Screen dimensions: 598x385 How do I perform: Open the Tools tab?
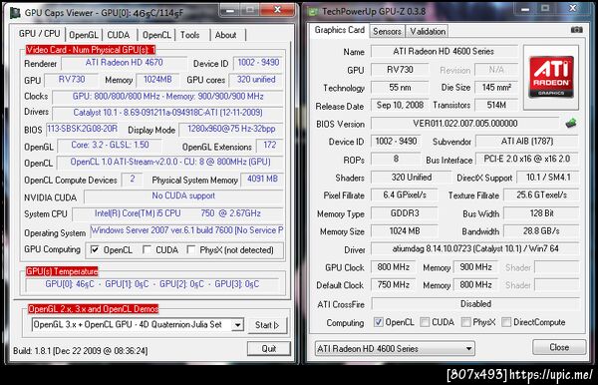190,35
